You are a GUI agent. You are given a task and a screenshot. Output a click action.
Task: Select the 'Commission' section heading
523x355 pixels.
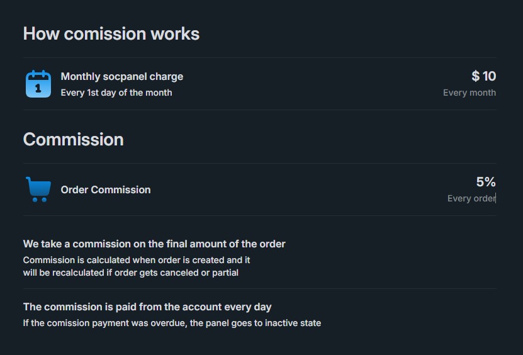click(x=74, y=140)
